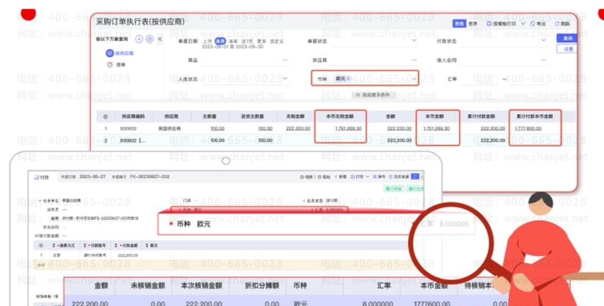Viewport: 604px width, 306px height.
Task: Switch to the 表格 view
Action: click(x=459, y=24)
